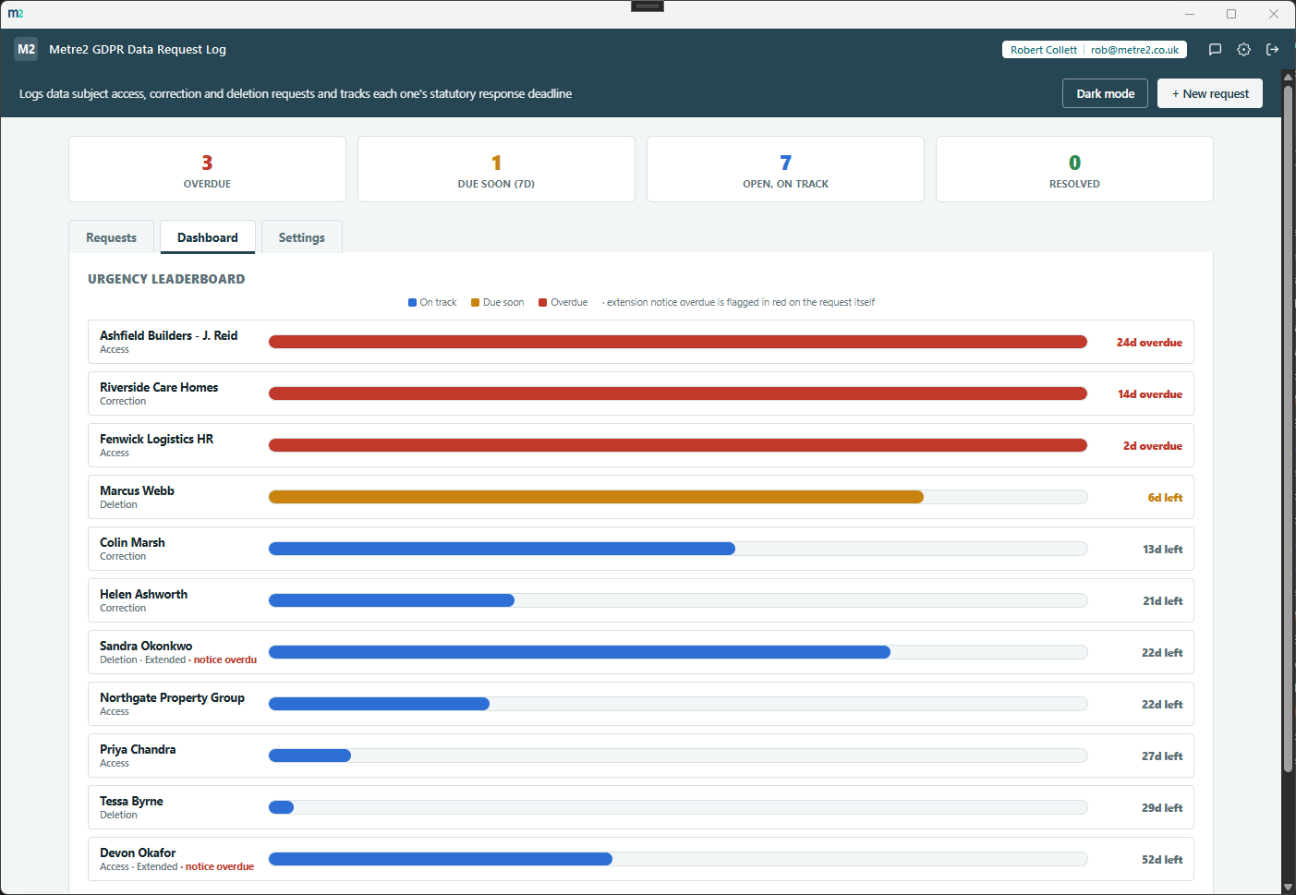Viewport: 1296px width, 895px height.
Task: Create a new request
Action: (x=1210, y=93)
